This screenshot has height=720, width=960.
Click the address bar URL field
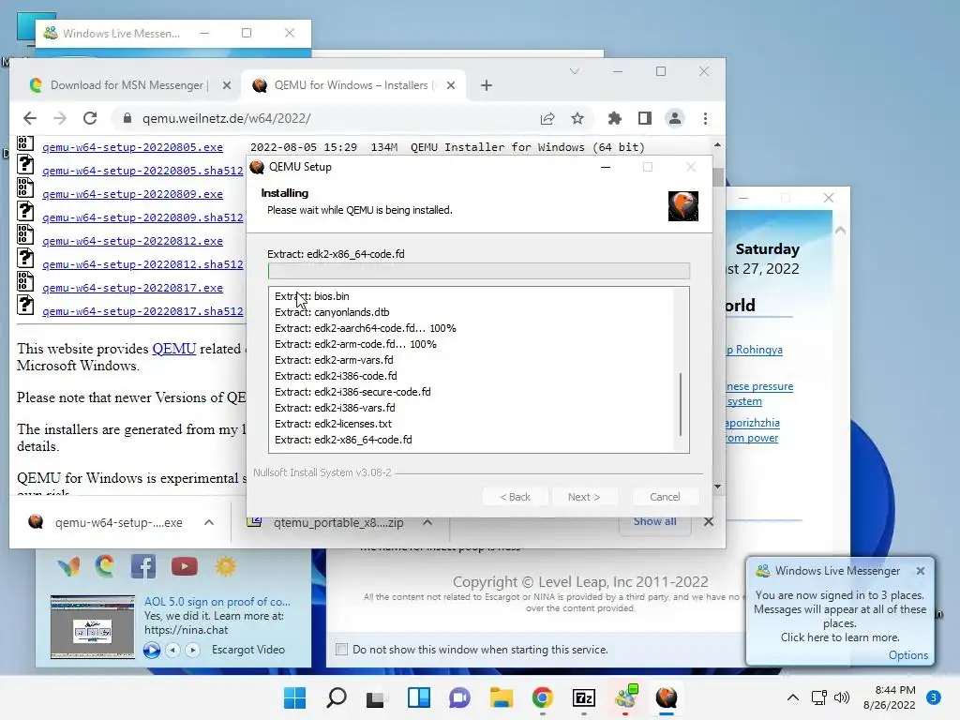pyautogui.click(x=331, y=118)
